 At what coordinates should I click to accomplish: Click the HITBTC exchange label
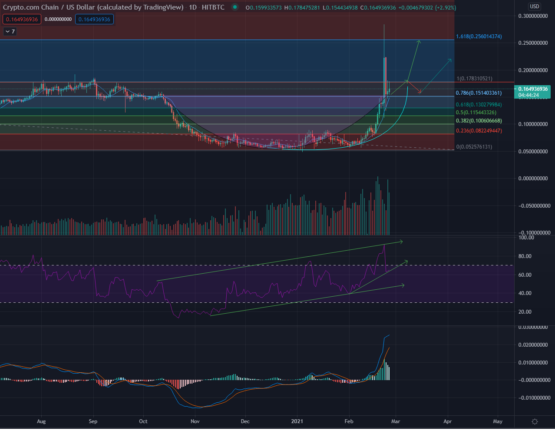point(213,7)
